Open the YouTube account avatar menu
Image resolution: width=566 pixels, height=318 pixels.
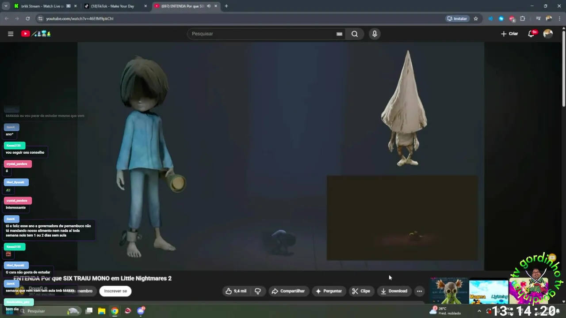point(548,34)
